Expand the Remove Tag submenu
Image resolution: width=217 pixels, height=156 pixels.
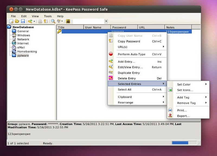point(188,103)
